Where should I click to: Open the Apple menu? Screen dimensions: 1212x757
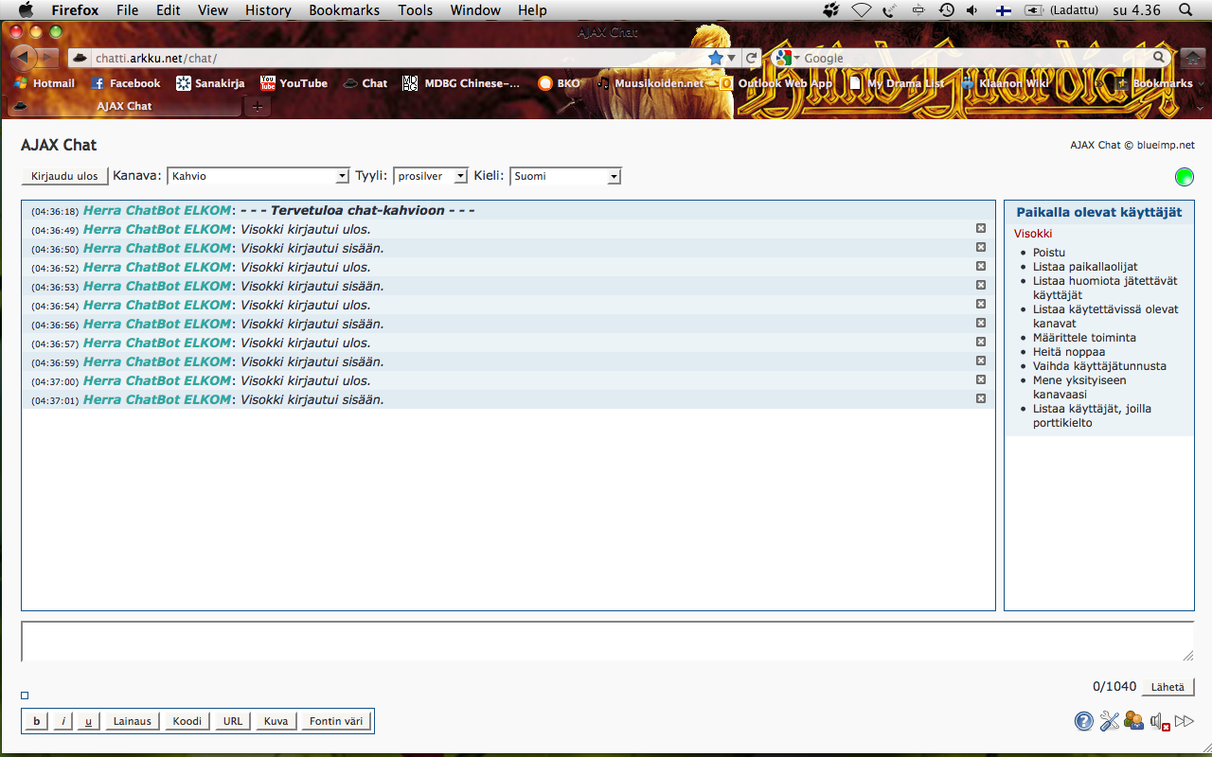(x=26, y=10)
